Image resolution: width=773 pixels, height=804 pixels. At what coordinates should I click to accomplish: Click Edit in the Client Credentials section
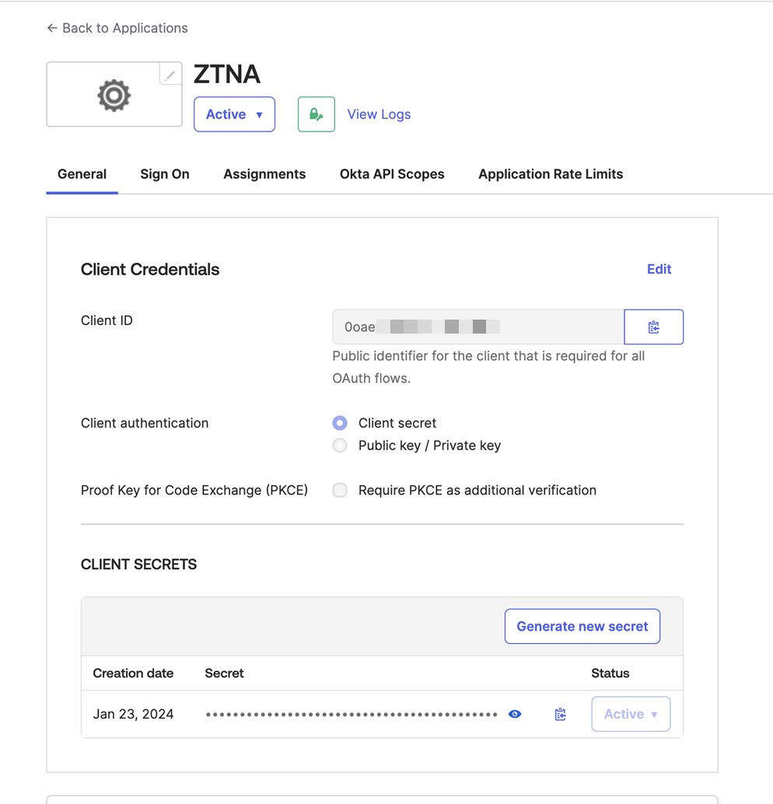click(x=659, y=269)
